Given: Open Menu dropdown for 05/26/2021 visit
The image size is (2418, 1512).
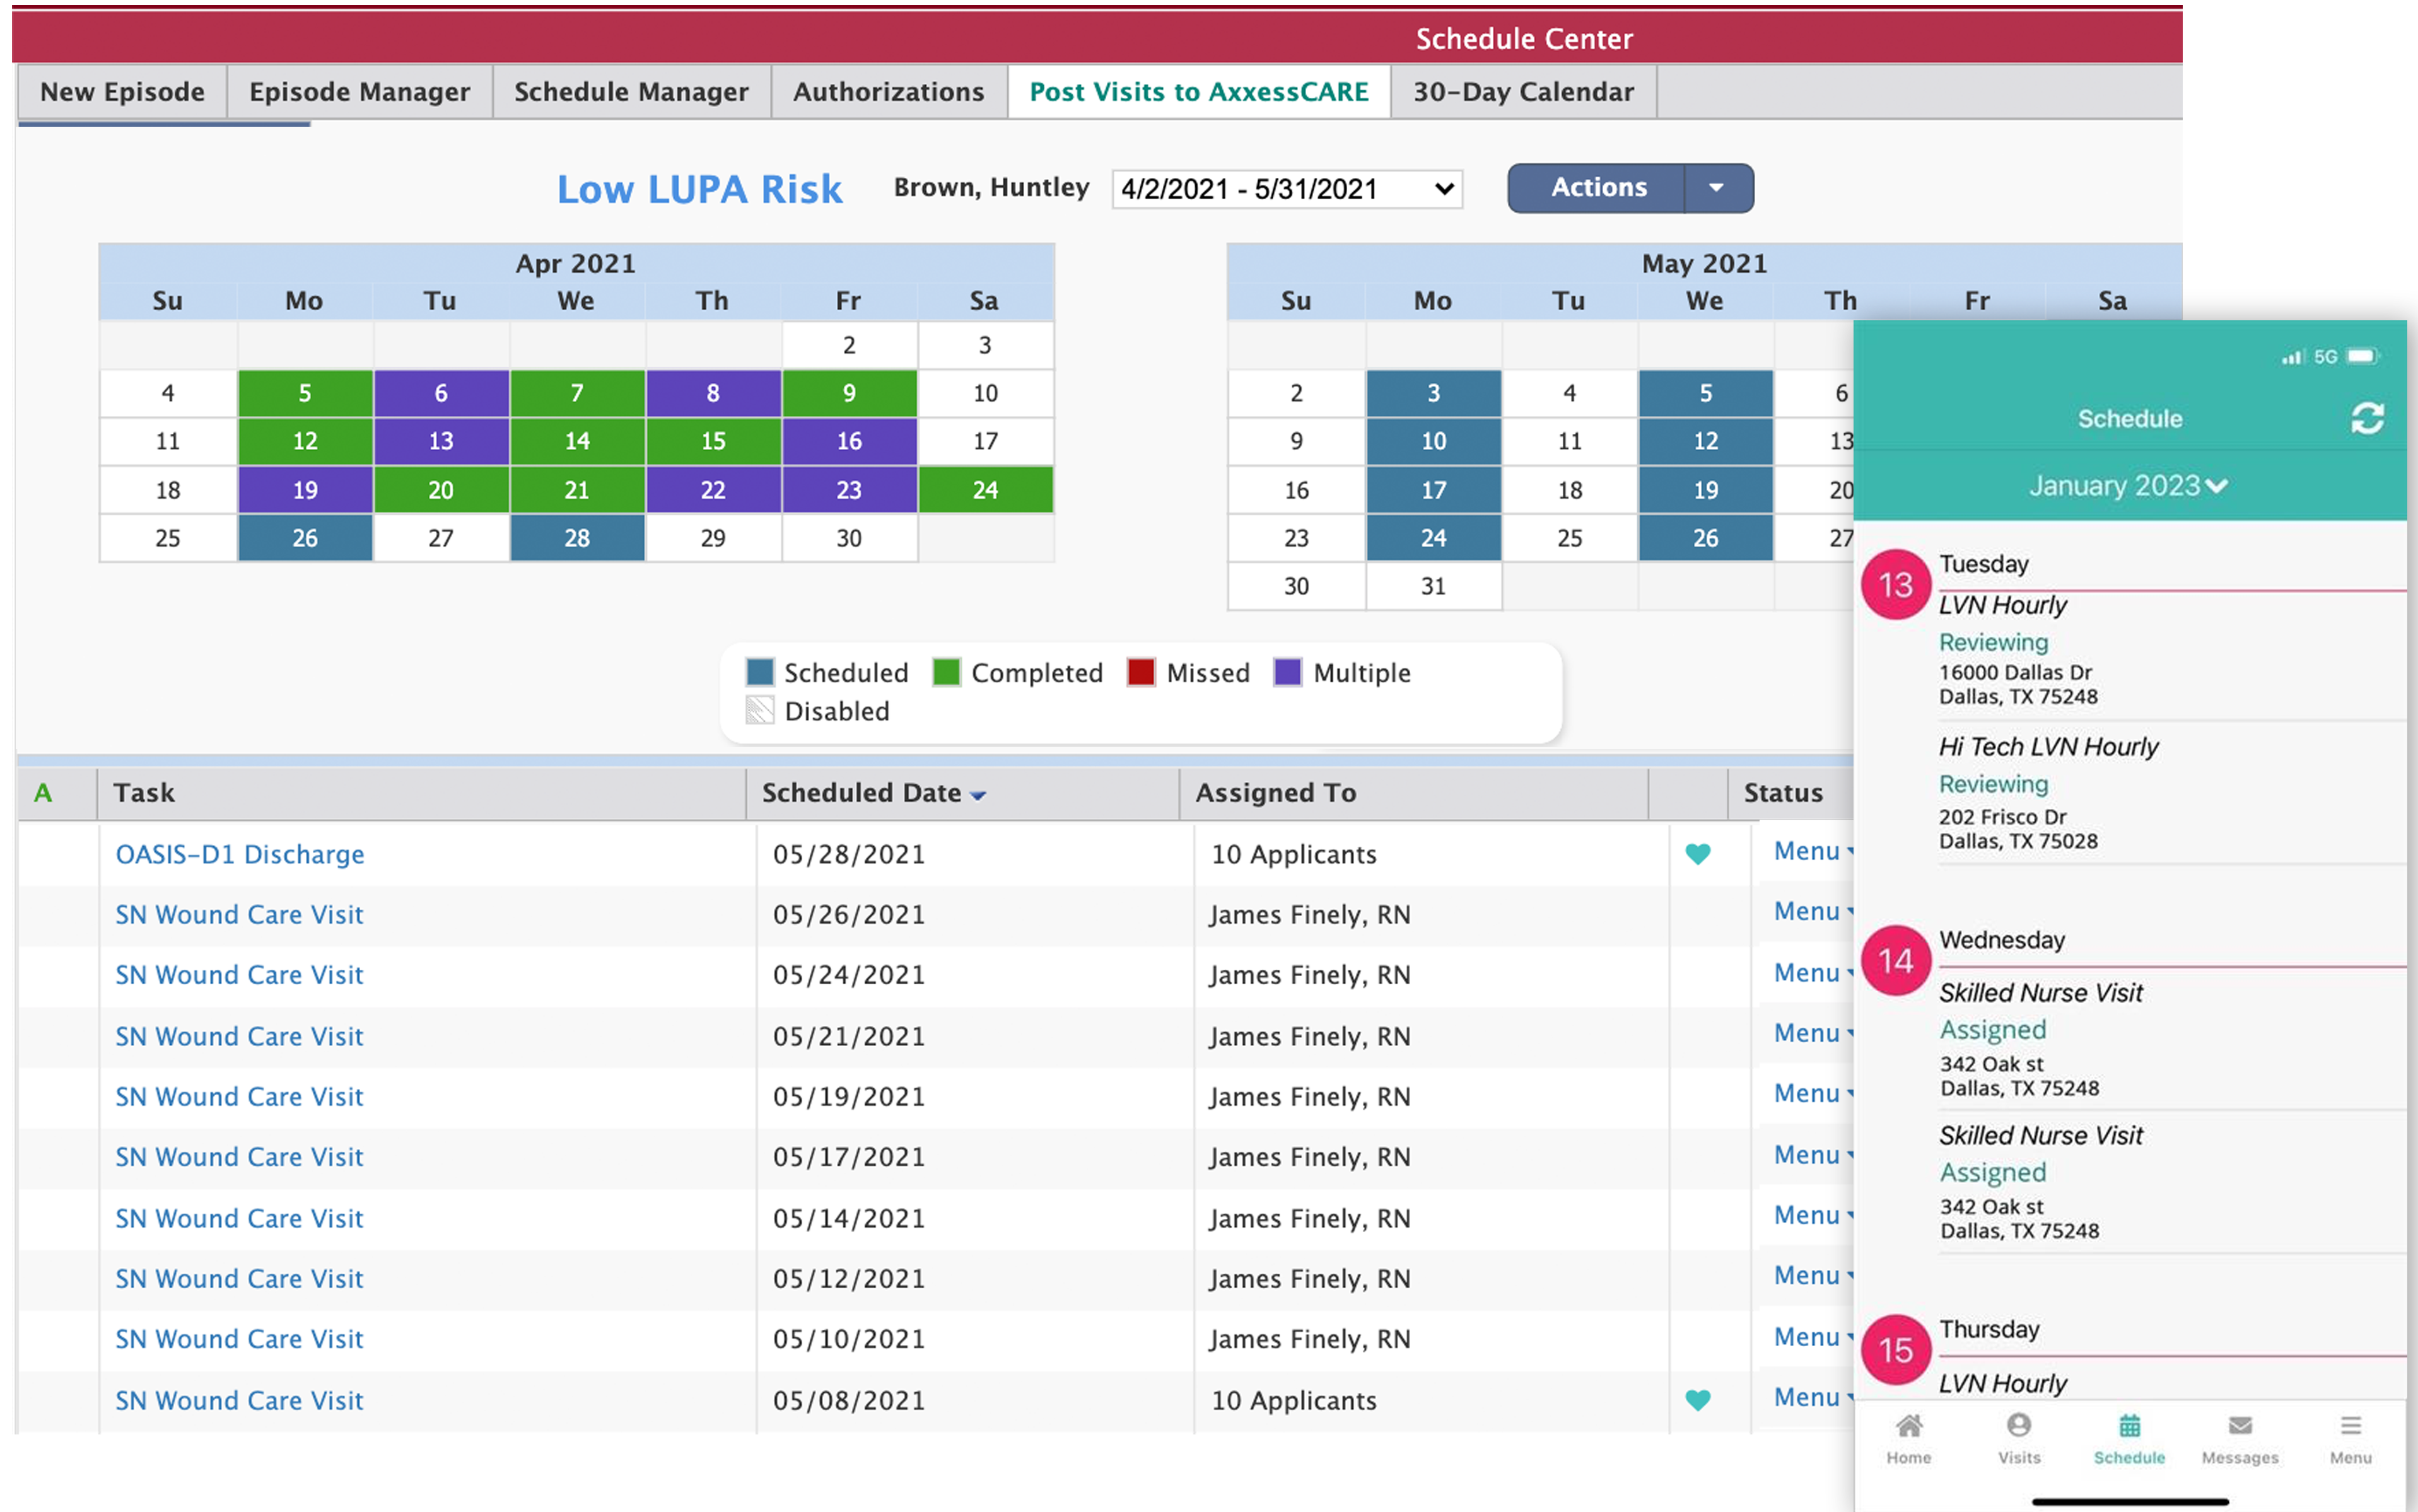Looking at the screenshot, I should [1813, 912].
